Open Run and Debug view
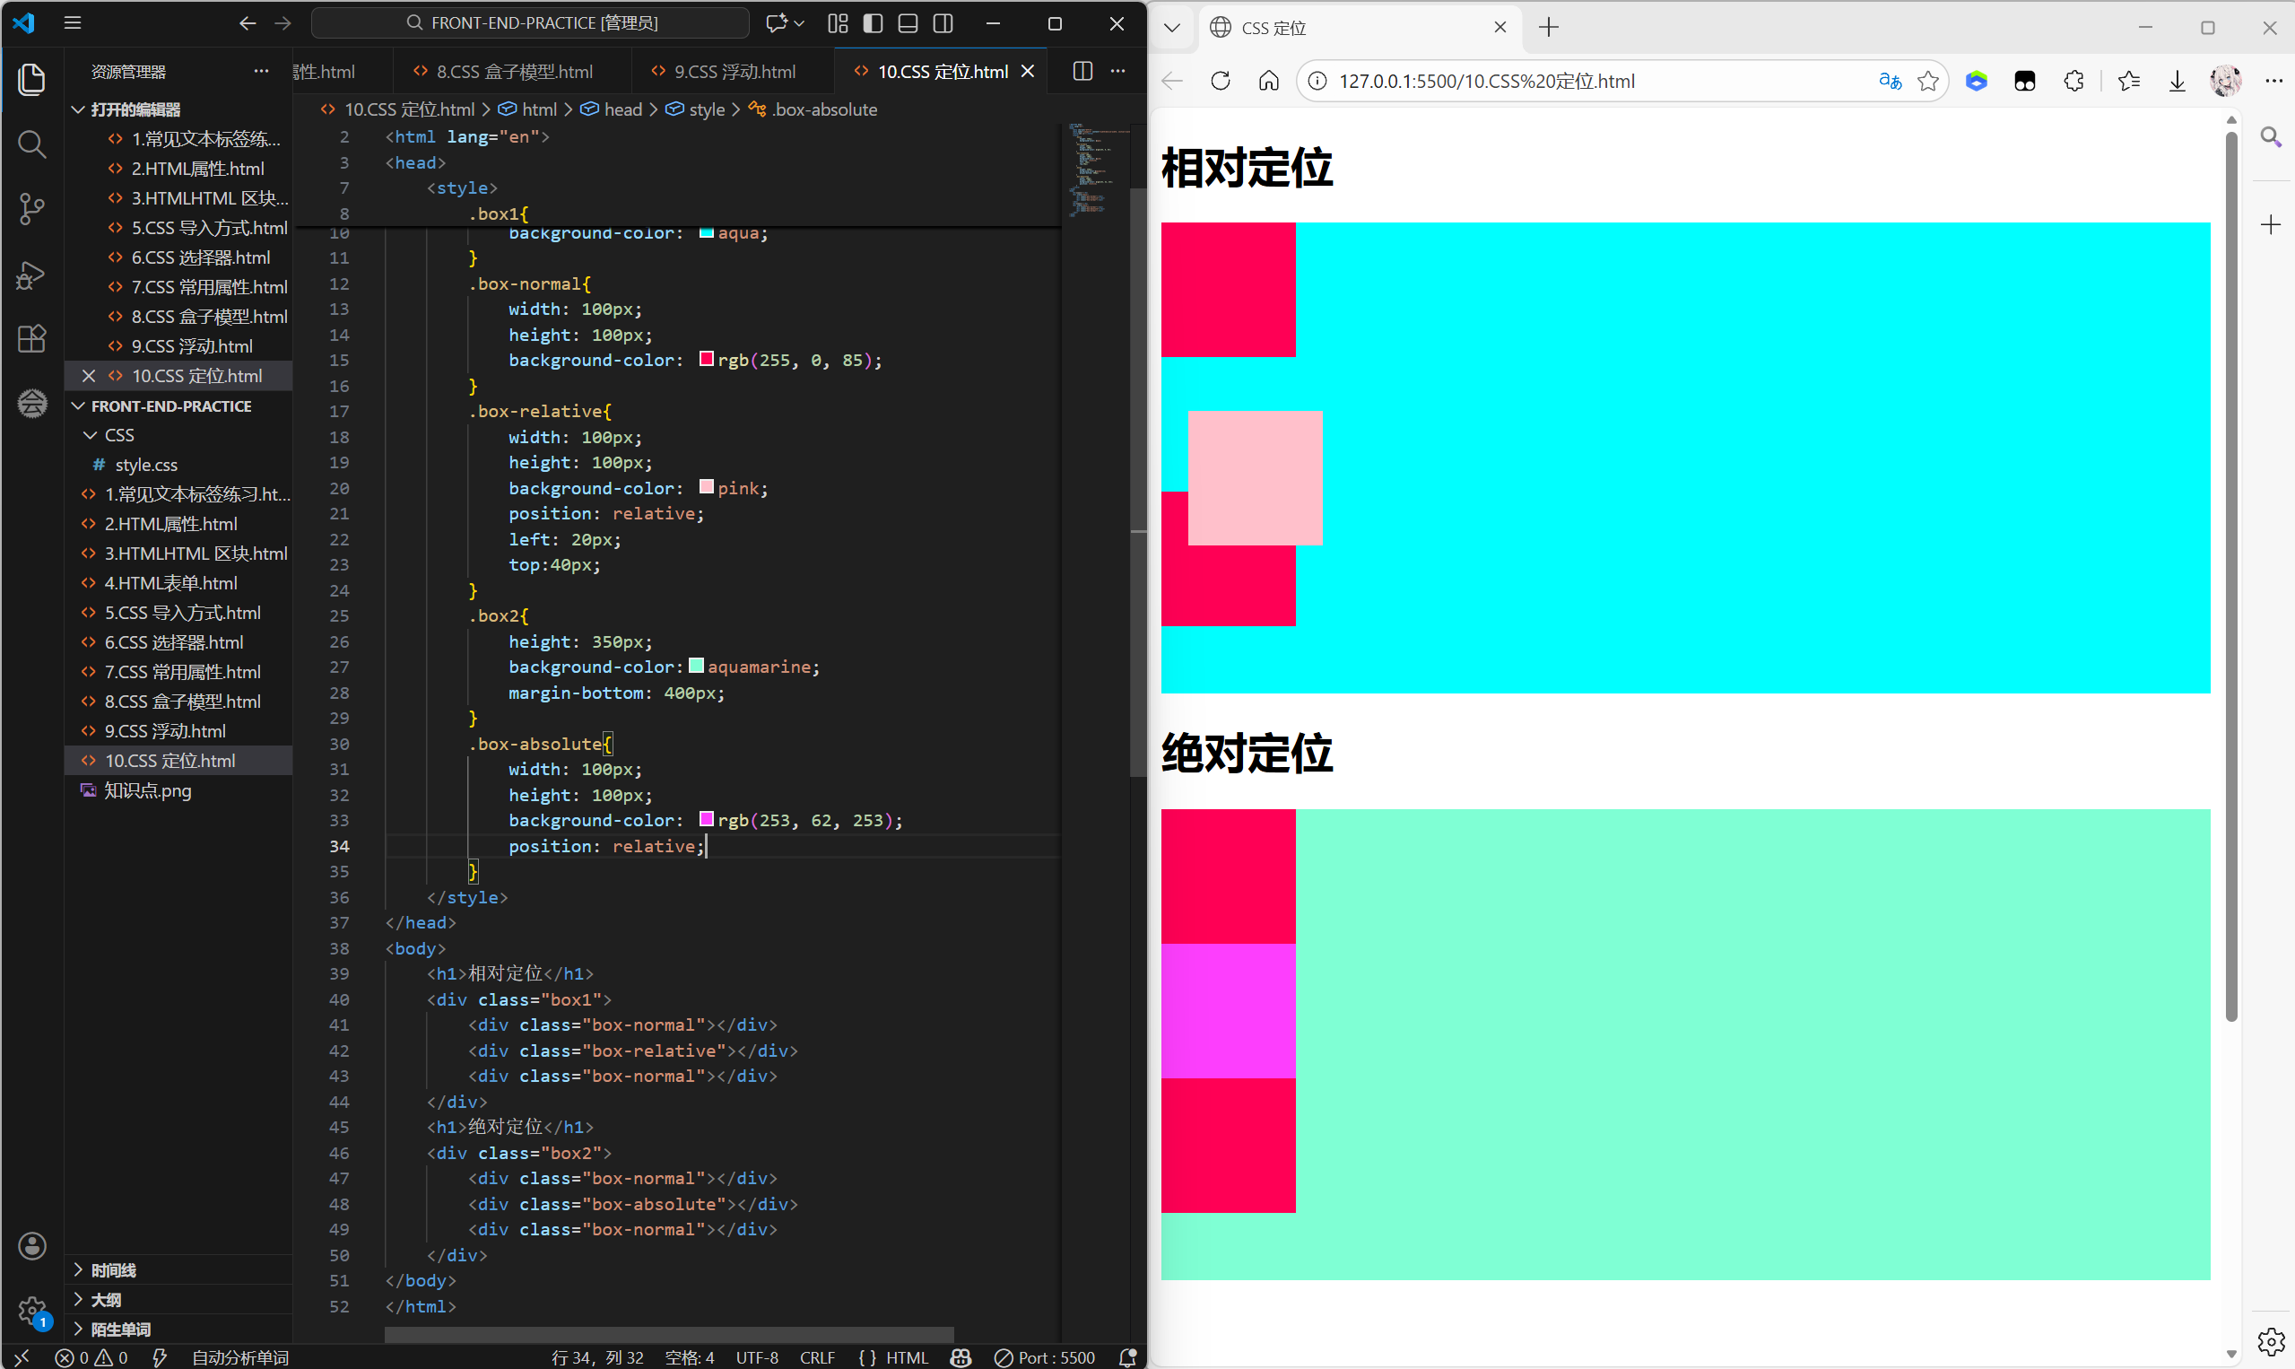2295x1369 pixels. click(x=31, y=274)
